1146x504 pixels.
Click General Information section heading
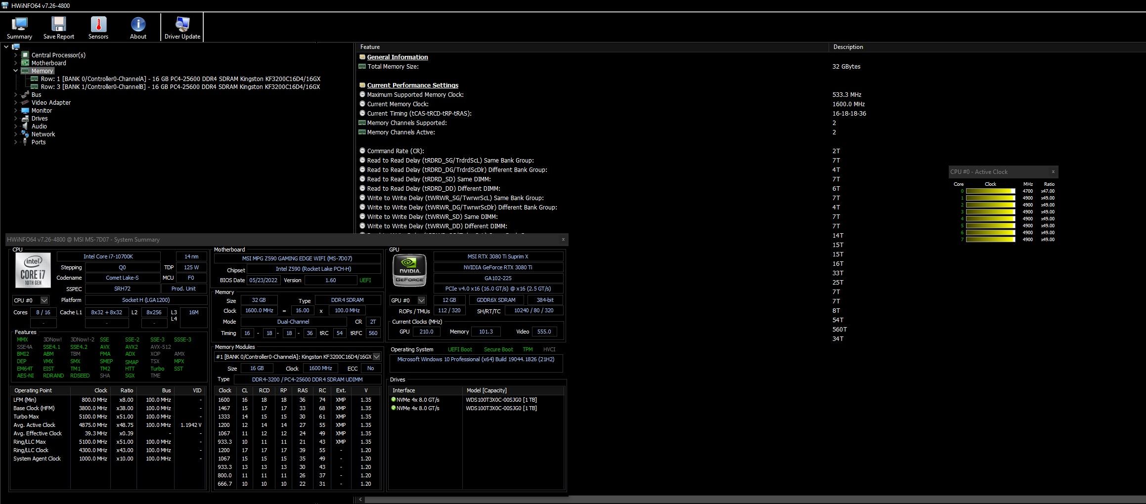click(397, 57)
